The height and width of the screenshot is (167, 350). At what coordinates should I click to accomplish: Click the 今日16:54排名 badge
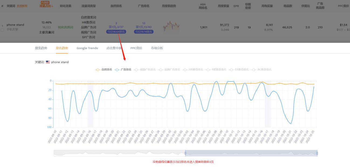click(116, 32)
